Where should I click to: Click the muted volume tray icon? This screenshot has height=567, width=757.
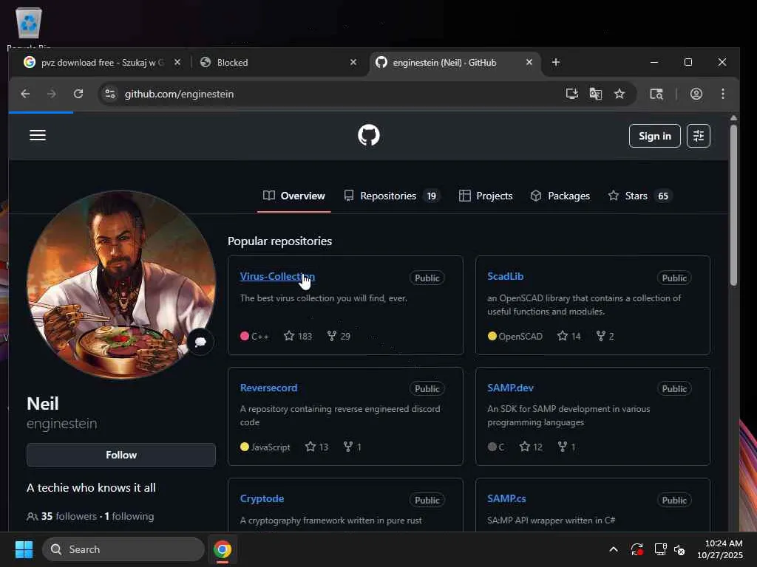pos(680,549)
